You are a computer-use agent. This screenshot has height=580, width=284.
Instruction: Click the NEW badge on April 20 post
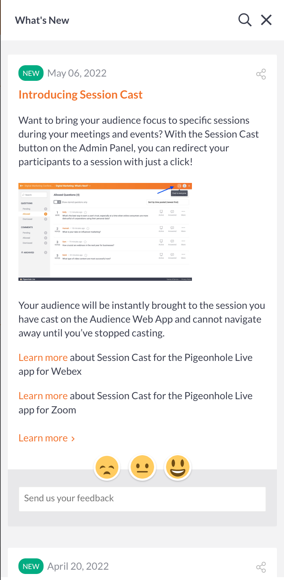31,566
